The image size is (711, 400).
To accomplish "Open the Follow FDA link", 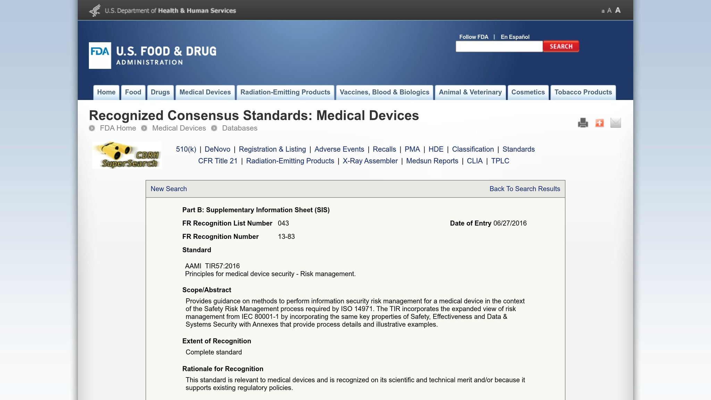I will click(x=474, y=37).
